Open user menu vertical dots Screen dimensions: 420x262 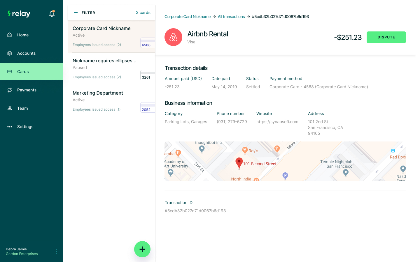coord(56,252)
